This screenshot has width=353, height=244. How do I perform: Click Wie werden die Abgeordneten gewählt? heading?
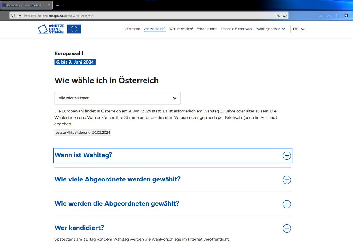[x=117, y=203]
